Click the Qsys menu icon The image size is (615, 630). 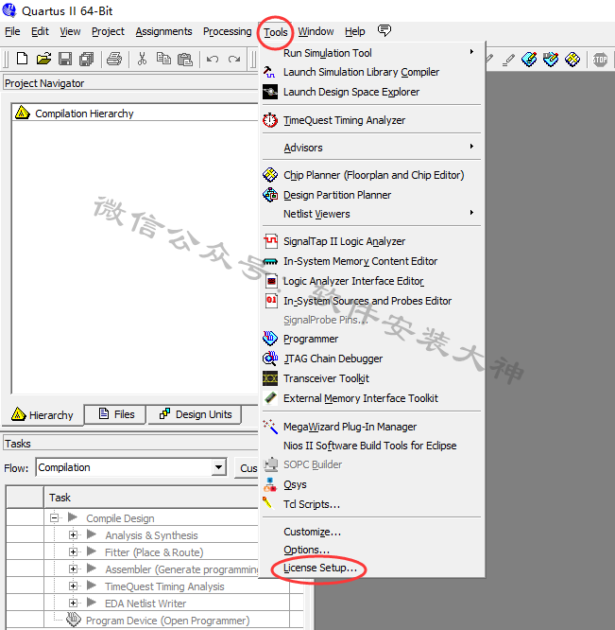pyautogui.click(x=270, y=484)
